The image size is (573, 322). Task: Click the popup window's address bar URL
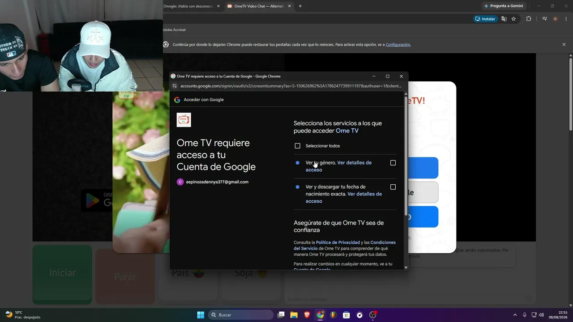coord(291,86)
